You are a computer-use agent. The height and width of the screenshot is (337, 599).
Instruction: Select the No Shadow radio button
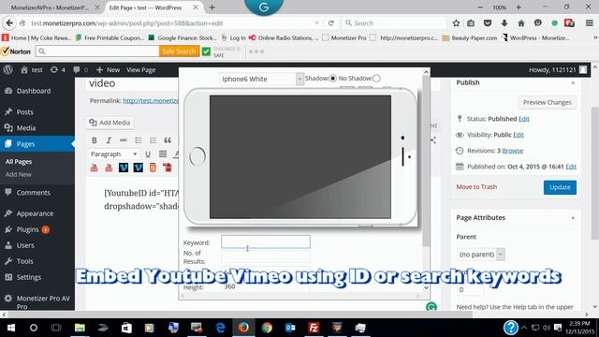point(376,79)
